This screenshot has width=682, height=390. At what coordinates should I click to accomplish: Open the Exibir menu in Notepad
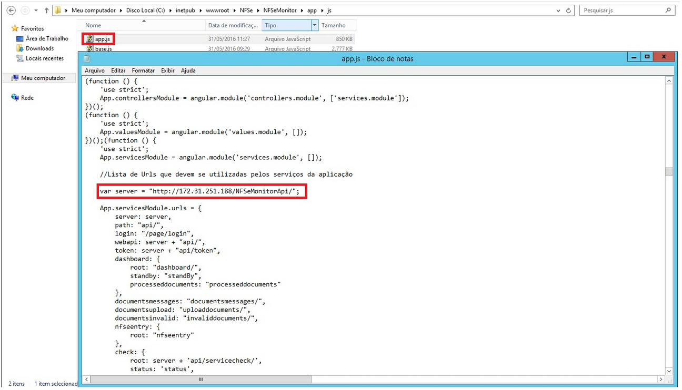pyautogui.click(x=167, y=70)
